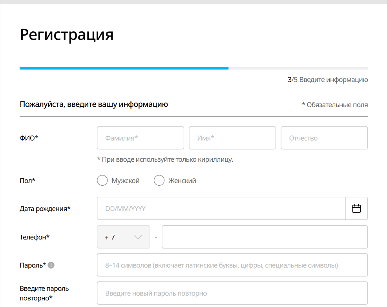The width and height of the screenshot is (387, 307).
Task: Click the blue registration progress bar
Action: tap(124, 68)
